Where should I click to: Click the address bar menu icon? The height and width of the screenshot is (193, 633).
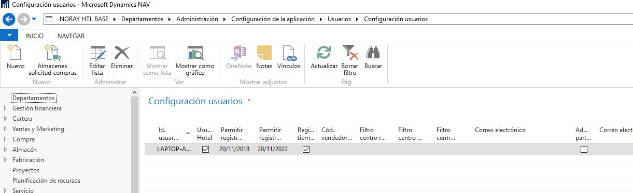coord(49,19)
